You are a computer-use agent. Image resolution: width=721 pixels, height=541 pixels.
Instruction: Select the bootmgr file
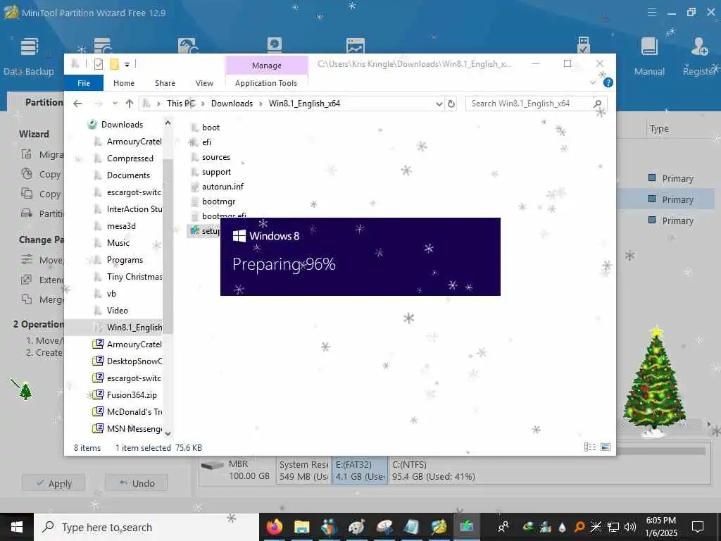pyautogui.click(x=218, y=201)
